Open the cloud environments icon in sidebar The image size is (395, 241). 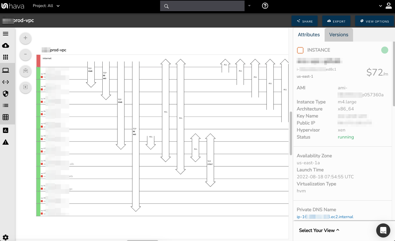[x=5, y=45]
